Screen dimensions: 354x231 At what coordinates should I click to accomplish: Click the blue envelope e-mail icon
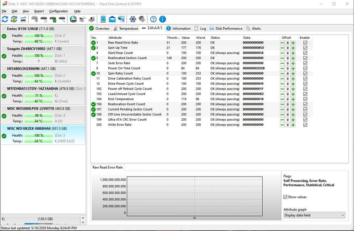[112, 19]
